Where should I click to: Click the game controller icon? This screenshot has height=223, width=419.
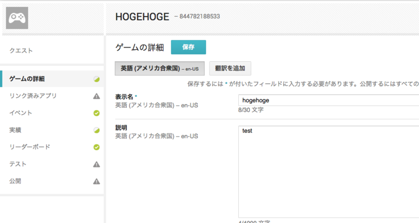pyautogui.click(x=17, y=18)
